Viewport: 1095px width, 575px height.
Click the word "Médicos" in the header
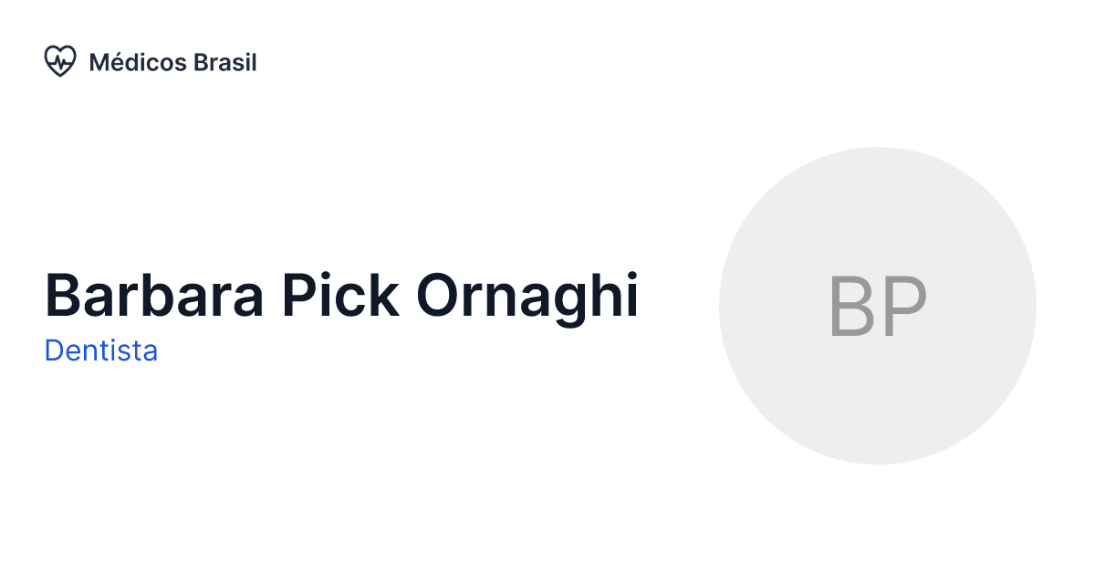138,62
